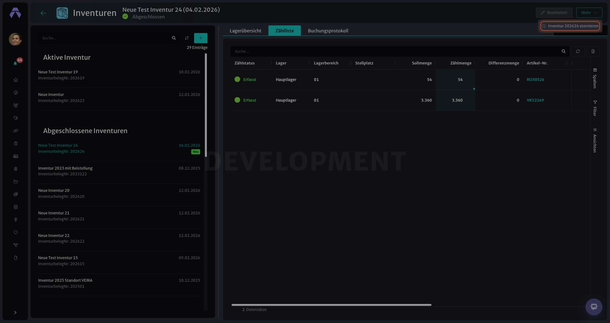Click the Bearbeiten button
610x323 pixels.
click(554, 13)
